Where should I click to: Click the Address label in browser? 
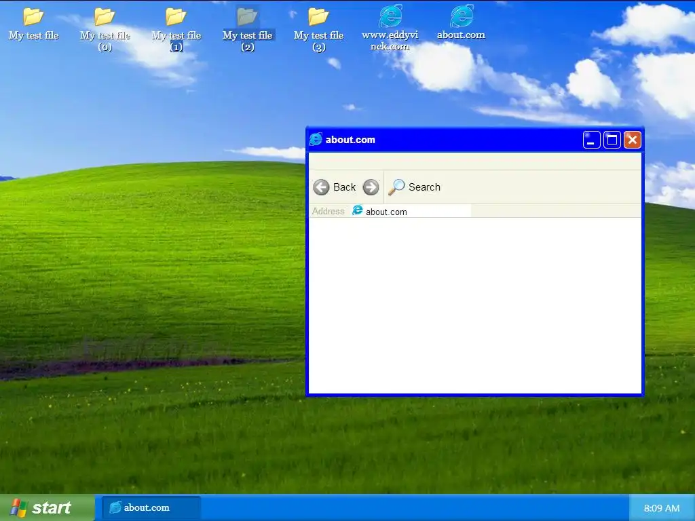coord(328,212)
